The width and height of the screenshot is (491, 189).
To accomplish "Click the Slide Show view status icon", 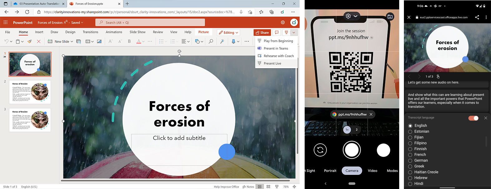I will click(x=277, y=187).
